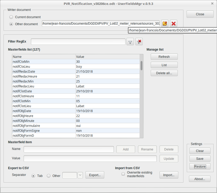Open the browse-for-document folder icon
The image size is (217, 193).
point(165,24)
